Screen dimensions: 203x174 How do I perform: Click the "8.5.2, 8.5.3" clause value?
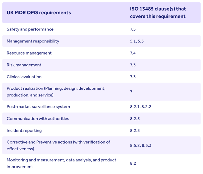pyautogui.click(x=140, y=145)
